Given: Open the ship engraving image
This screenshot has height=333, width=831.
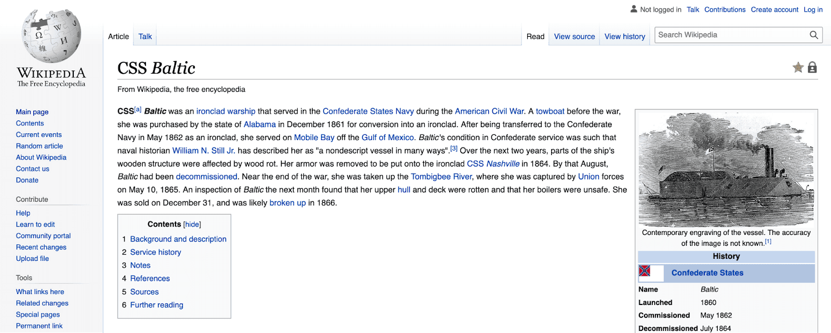Looking at the screenshot, I should [726, 170].
